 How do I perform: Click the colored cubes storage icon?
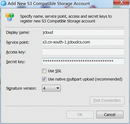coord(10,17)
